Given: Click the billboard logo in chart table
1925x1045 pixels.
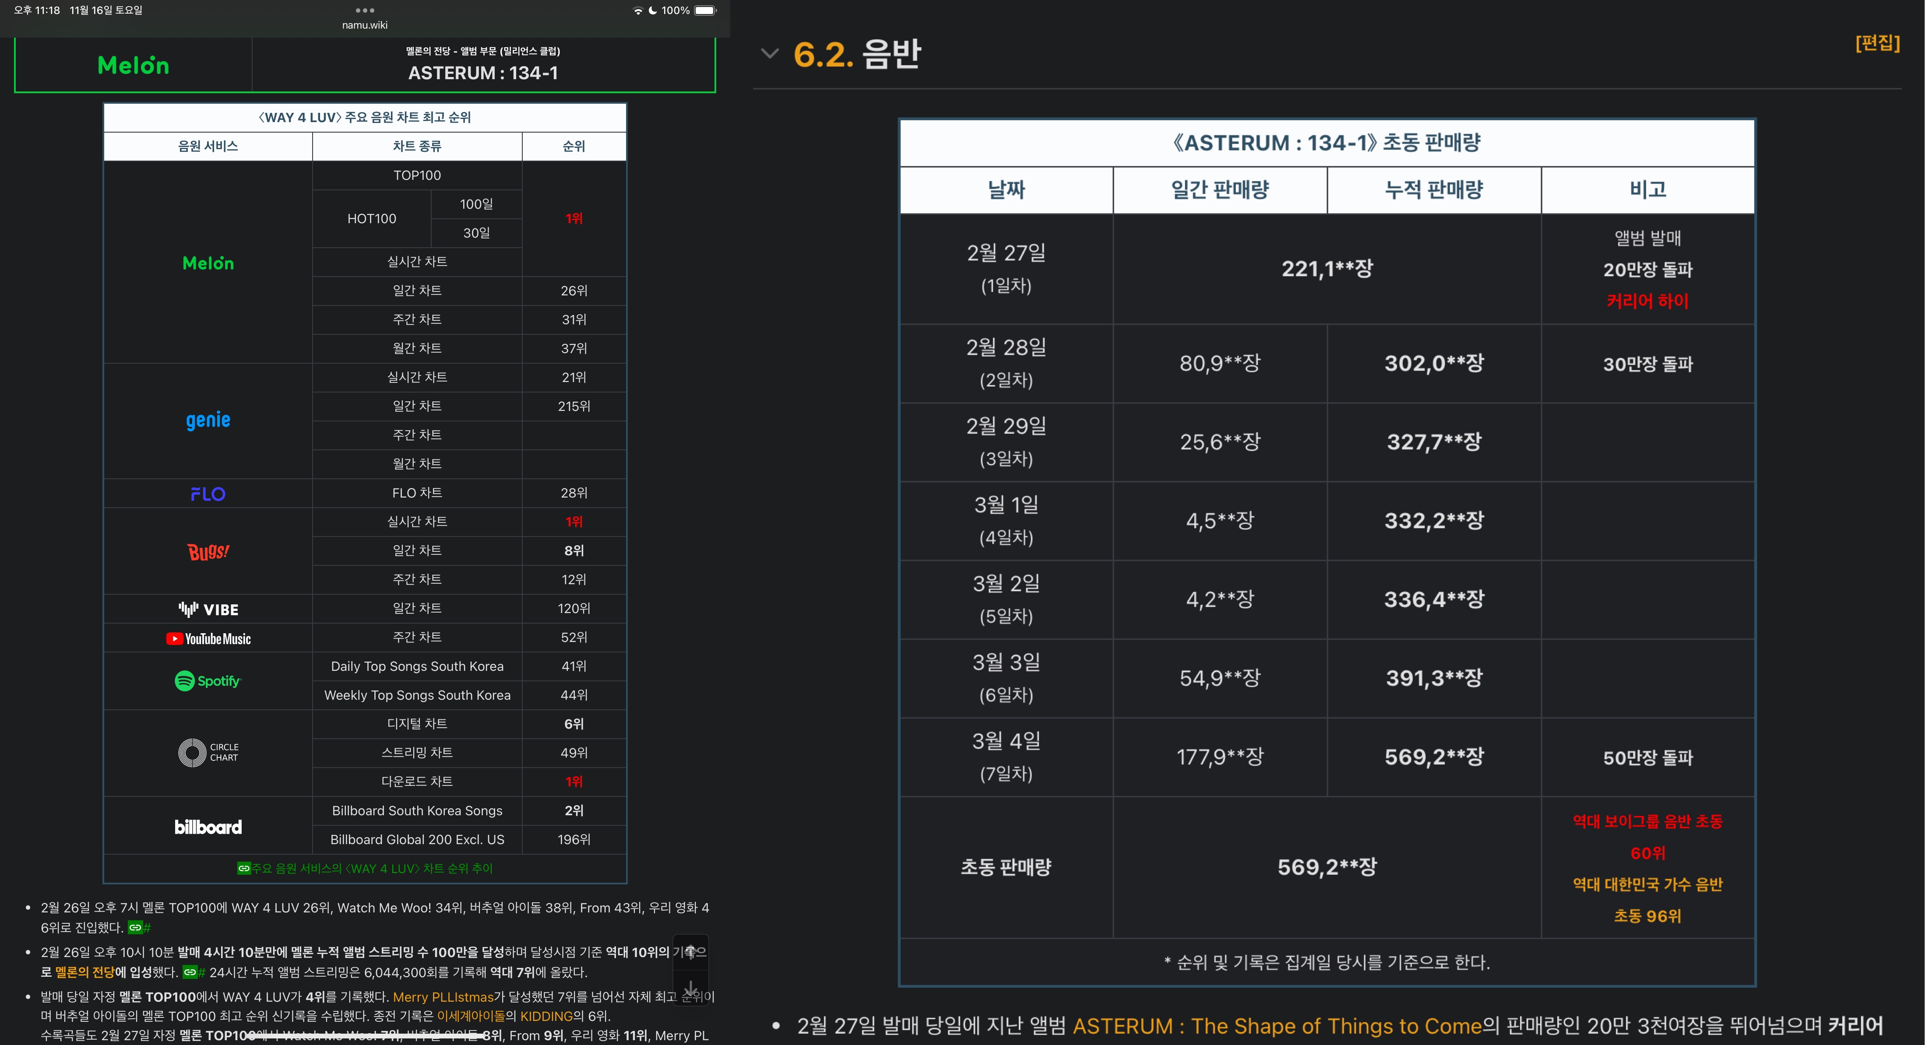Looking at the screenshot, I should coord(208,827).
